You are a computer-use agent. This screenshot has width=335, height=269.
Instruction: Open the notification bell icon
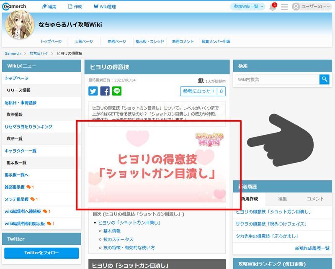point(273,7)
